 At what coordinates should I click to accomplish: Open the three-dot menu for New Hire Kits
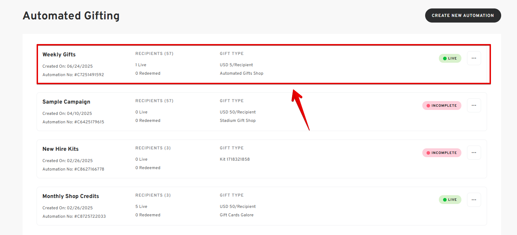[x=474, y=153]
